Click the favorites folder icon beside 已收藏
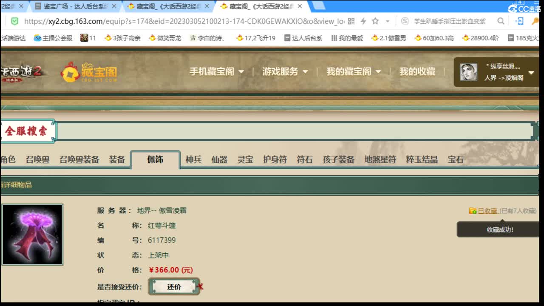This screenshot has width=544, height=306. (x=473, y=211)
